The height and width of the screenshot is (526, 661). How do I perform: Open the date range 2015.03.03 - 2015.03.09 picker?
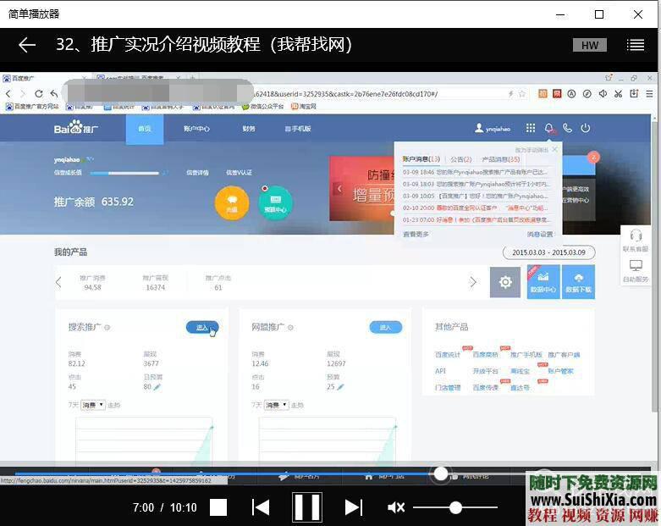coord(548,252)
